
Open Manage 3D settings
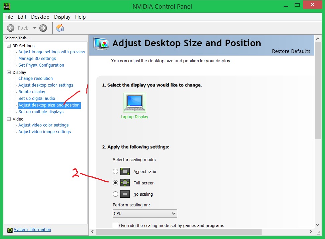point(37,58)
